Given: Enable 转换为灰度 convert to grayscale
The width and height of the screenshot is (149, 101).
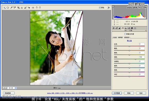Looking at the screenshot, I should [125, 34].
